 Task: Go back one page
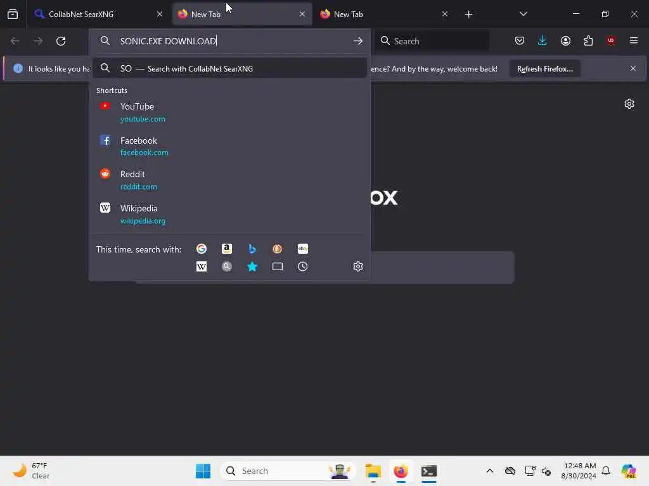(x=15, y=41)
